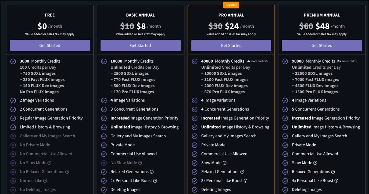Viewport: 369px width, 194px height.
Task: Click checkmark icon beside 40000 Monthly Credits
Action: click(194, 61)
